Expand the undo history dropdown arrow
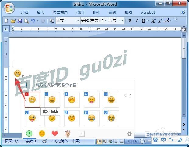Screen dimensions: 189x147 (37, 21)
